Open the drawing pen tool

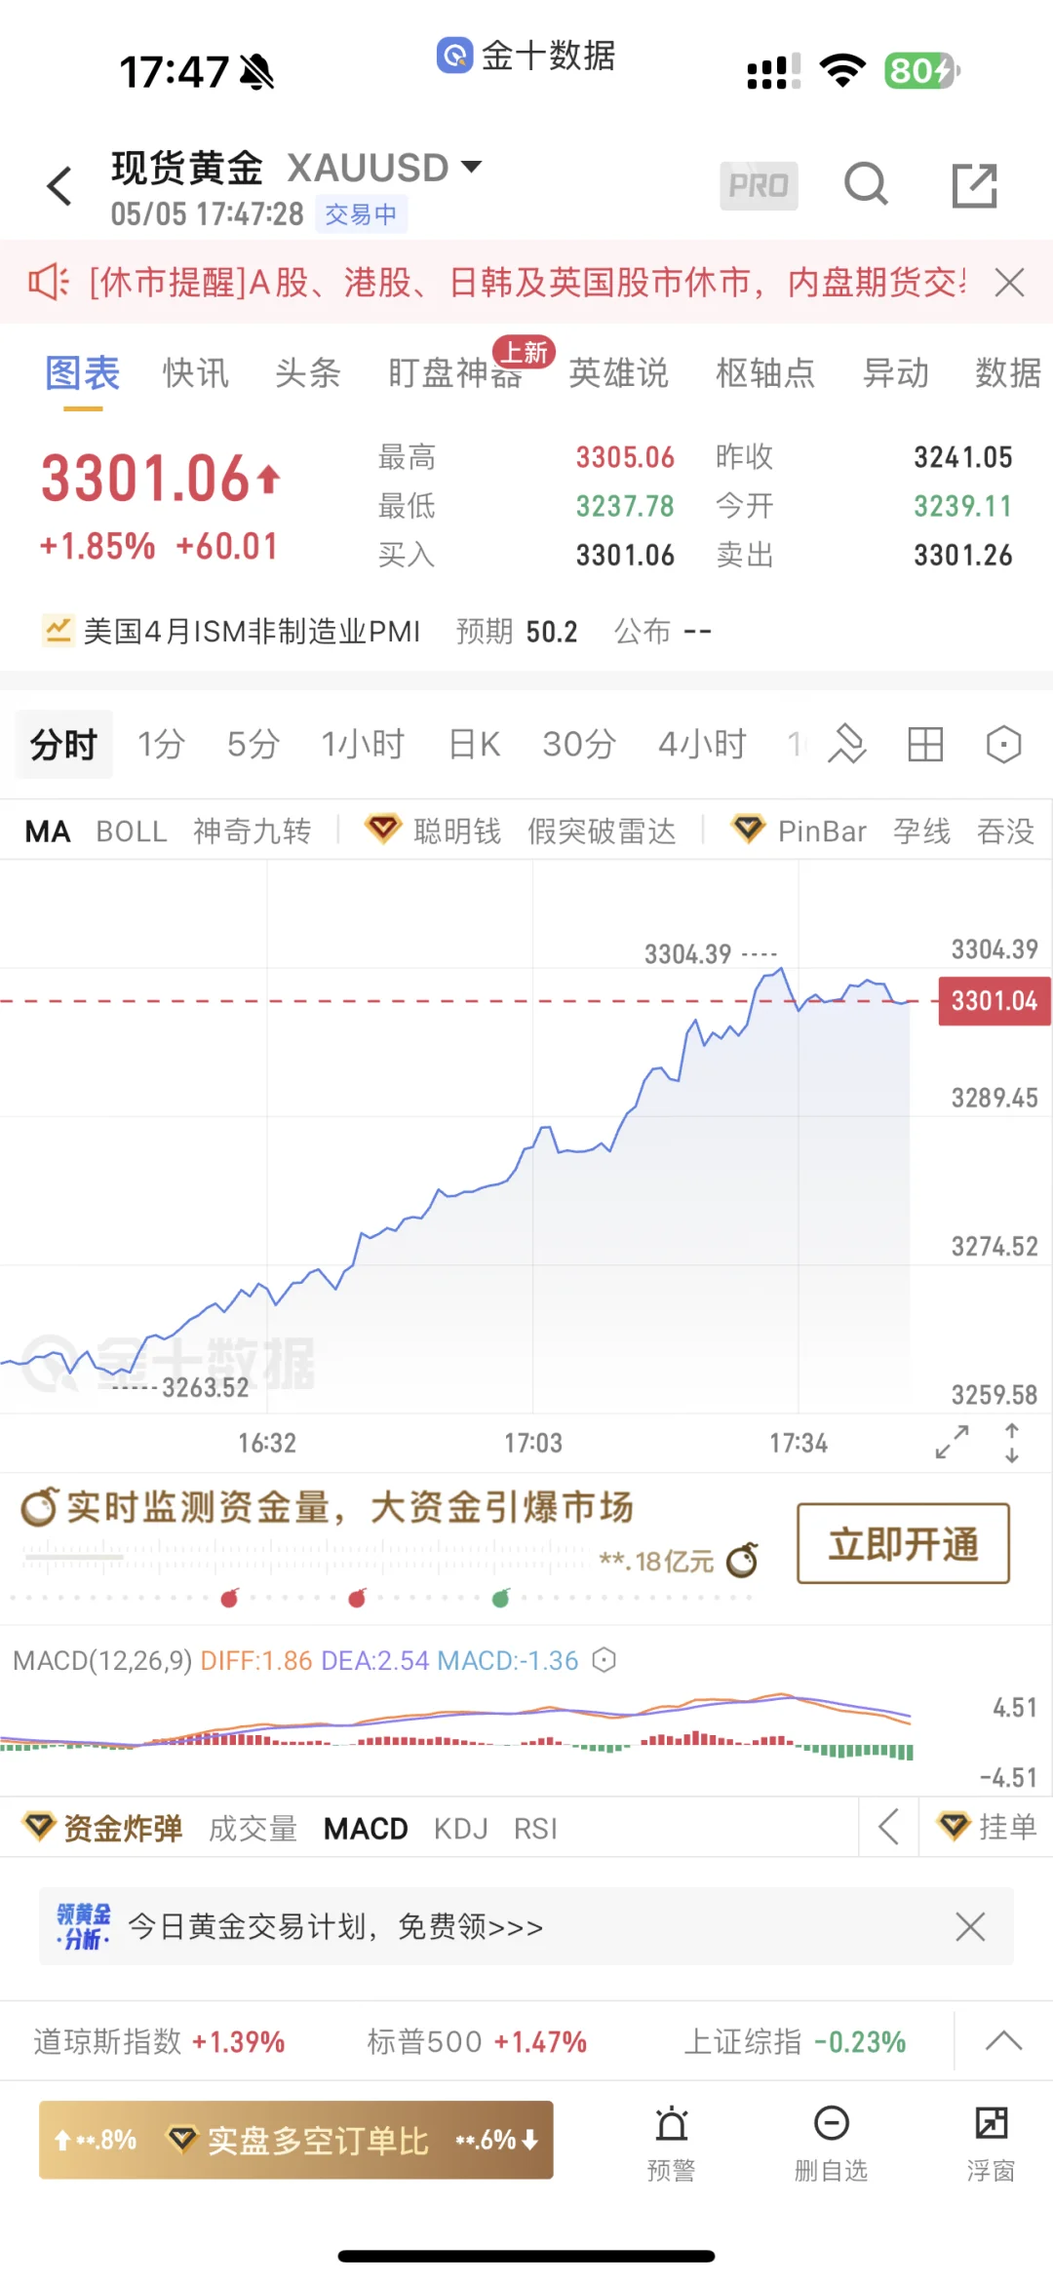846,745
